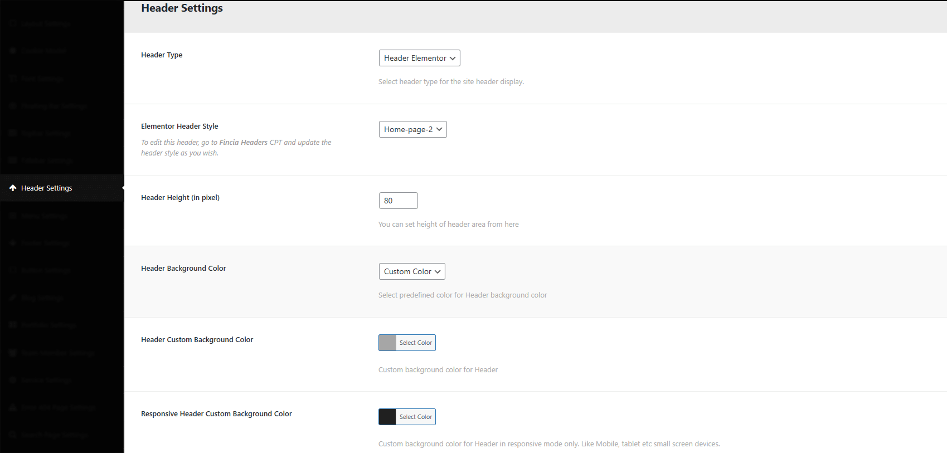Click the Error 404 Page Settings warning icon
This screenshot has width=947, height=453.
tap(13, 407)
